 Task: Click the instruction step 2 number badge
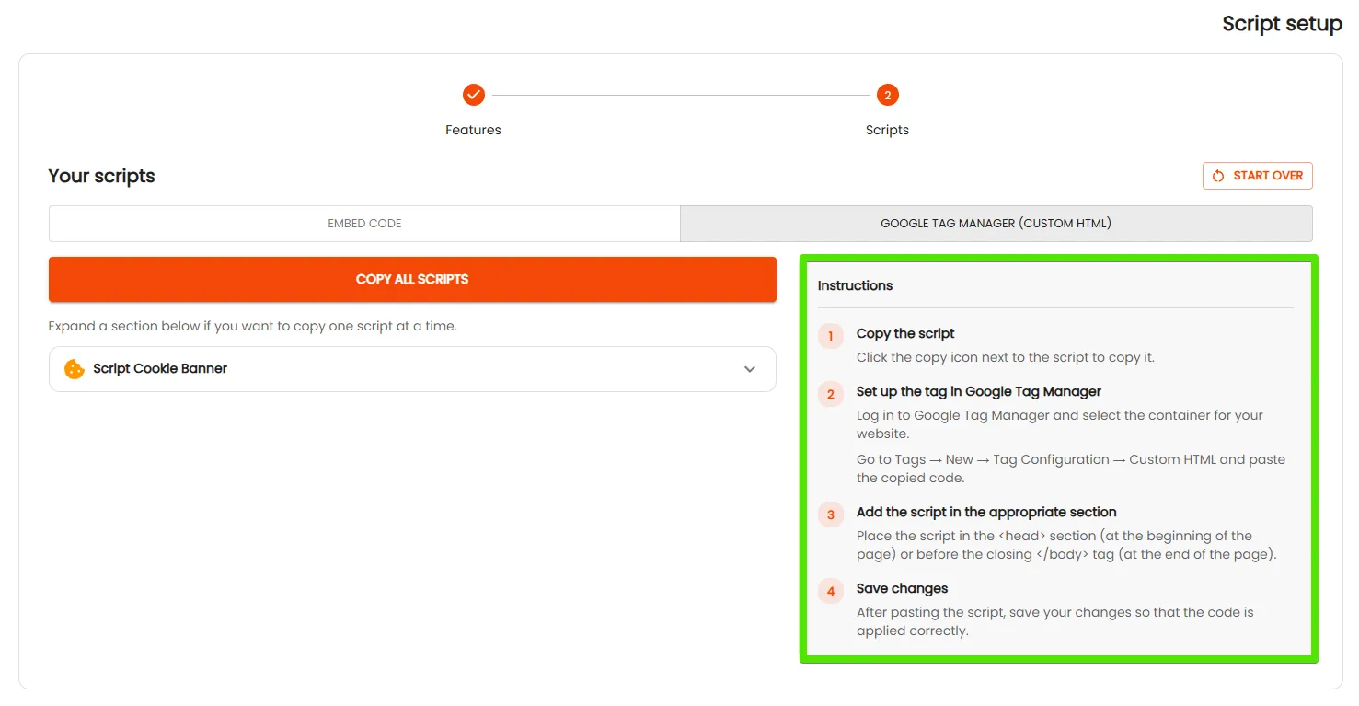coord(830,394)
